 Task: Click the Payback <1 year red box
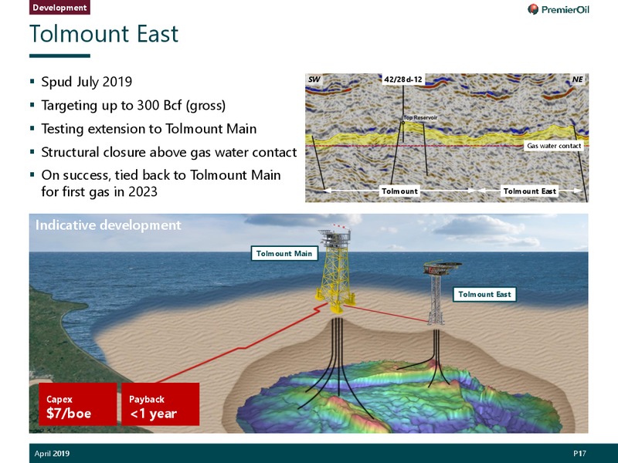[161, 404]
